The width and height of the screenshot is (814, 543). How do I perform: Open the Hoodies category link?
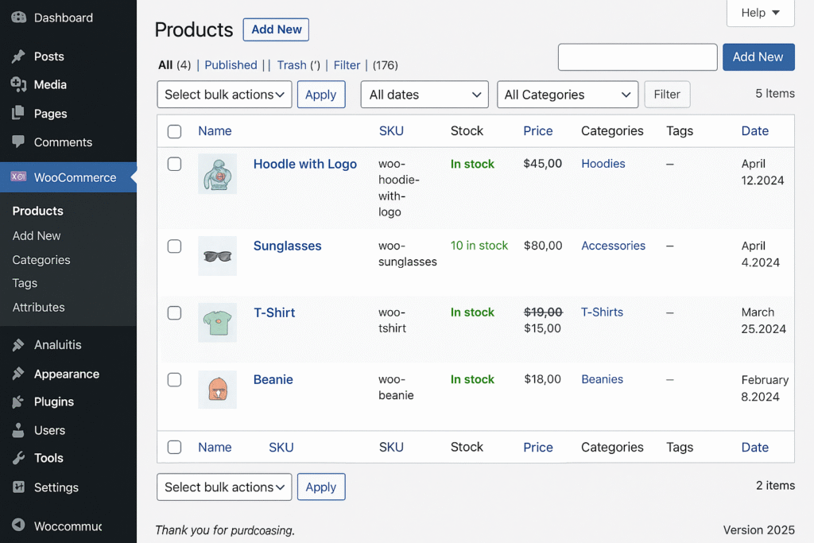(x=603, y=164)
